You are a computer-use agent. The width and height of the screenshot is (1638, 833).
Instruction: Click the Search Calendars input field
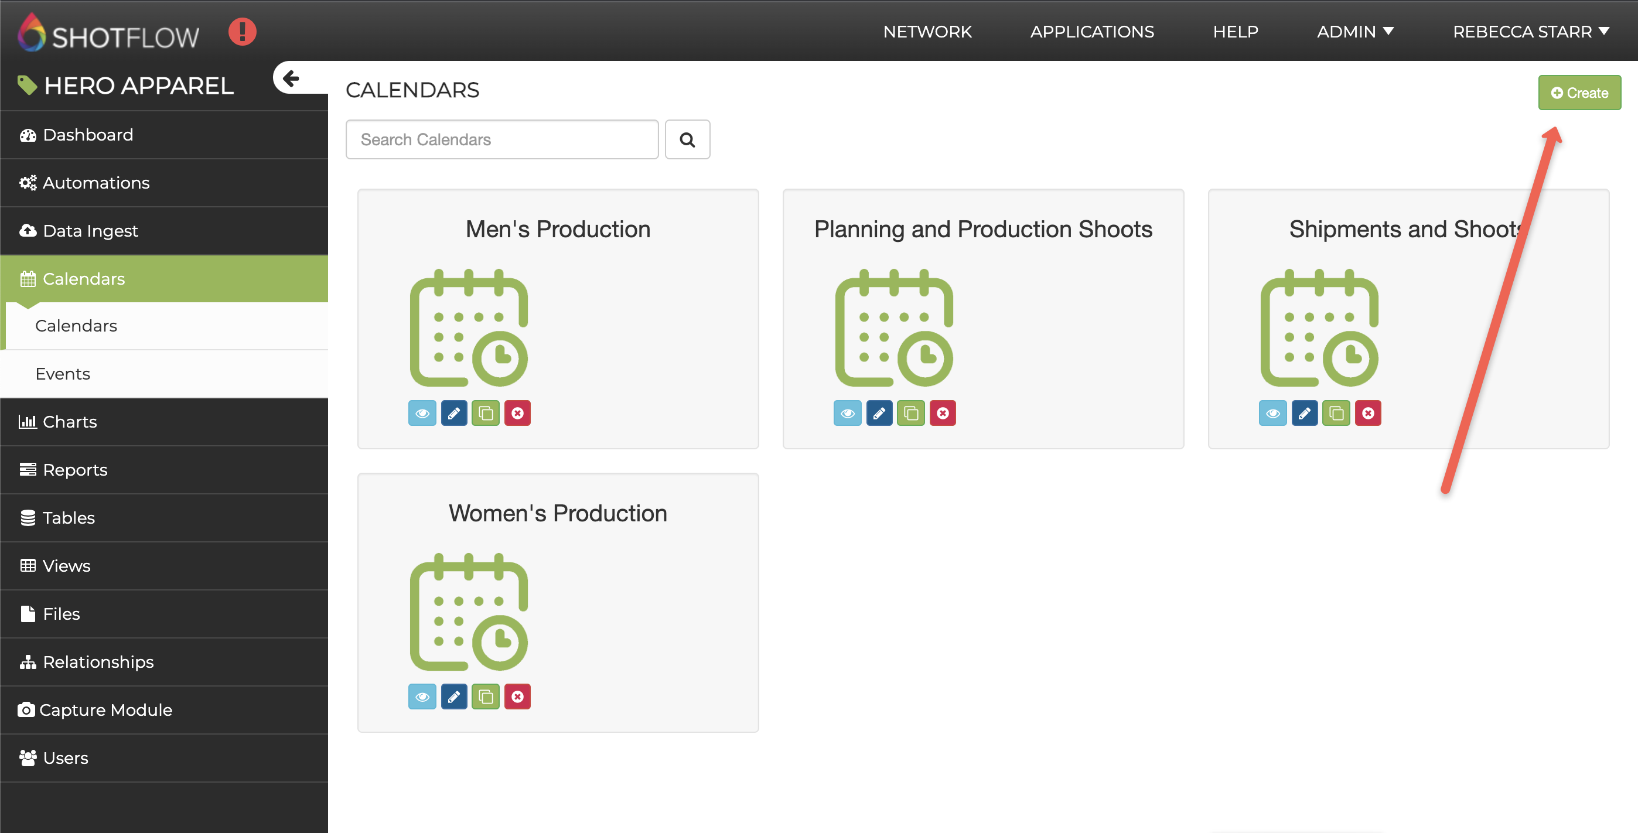[x=501, y=139]
